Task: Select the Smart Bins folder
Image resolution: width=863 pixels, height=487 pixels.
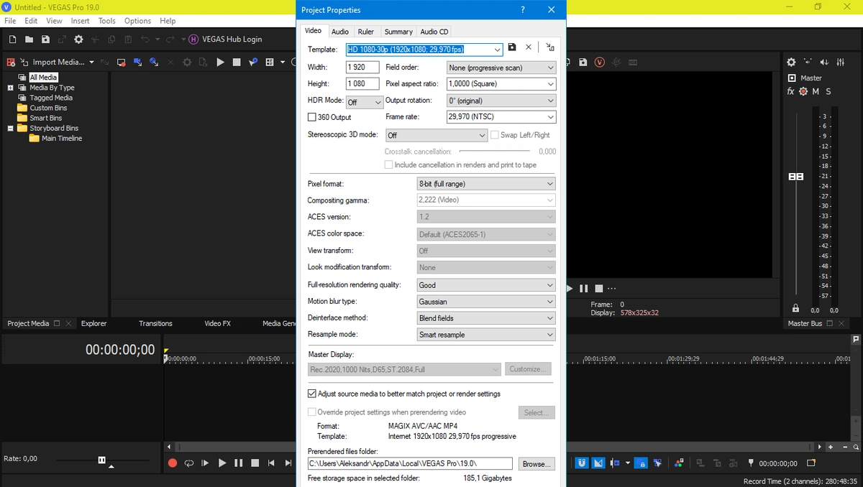Action: click(x=45, y=118)
